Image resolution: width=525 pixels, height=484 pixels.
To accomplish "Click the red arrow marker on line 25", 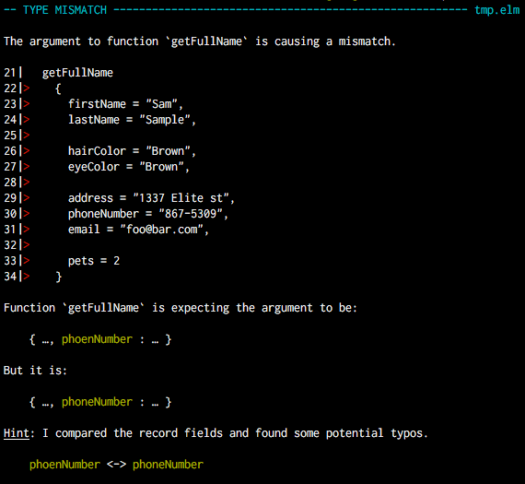I will click(27, 136).
